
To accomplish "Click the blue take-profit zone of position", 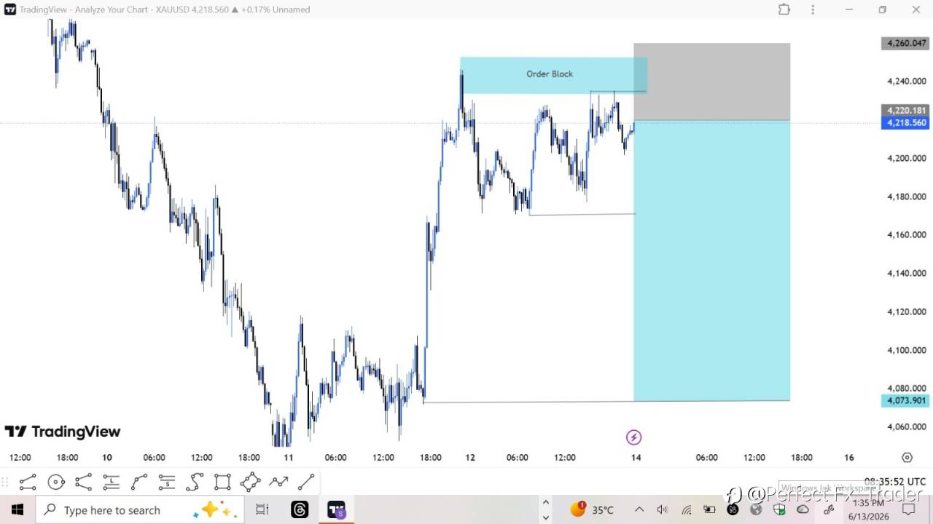I will (712, 261).
